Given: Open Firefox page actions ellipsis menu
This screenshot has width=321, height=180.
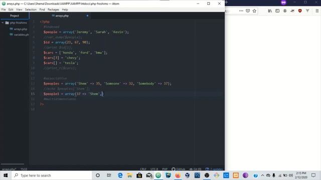Looking at the screenshot, I should (241, 11).
